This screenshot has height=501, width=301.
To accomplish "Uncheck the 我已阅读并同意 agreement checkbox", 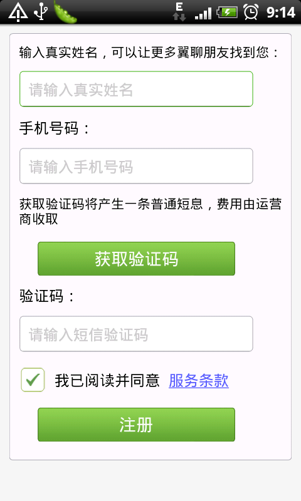I will click(33, 380).
